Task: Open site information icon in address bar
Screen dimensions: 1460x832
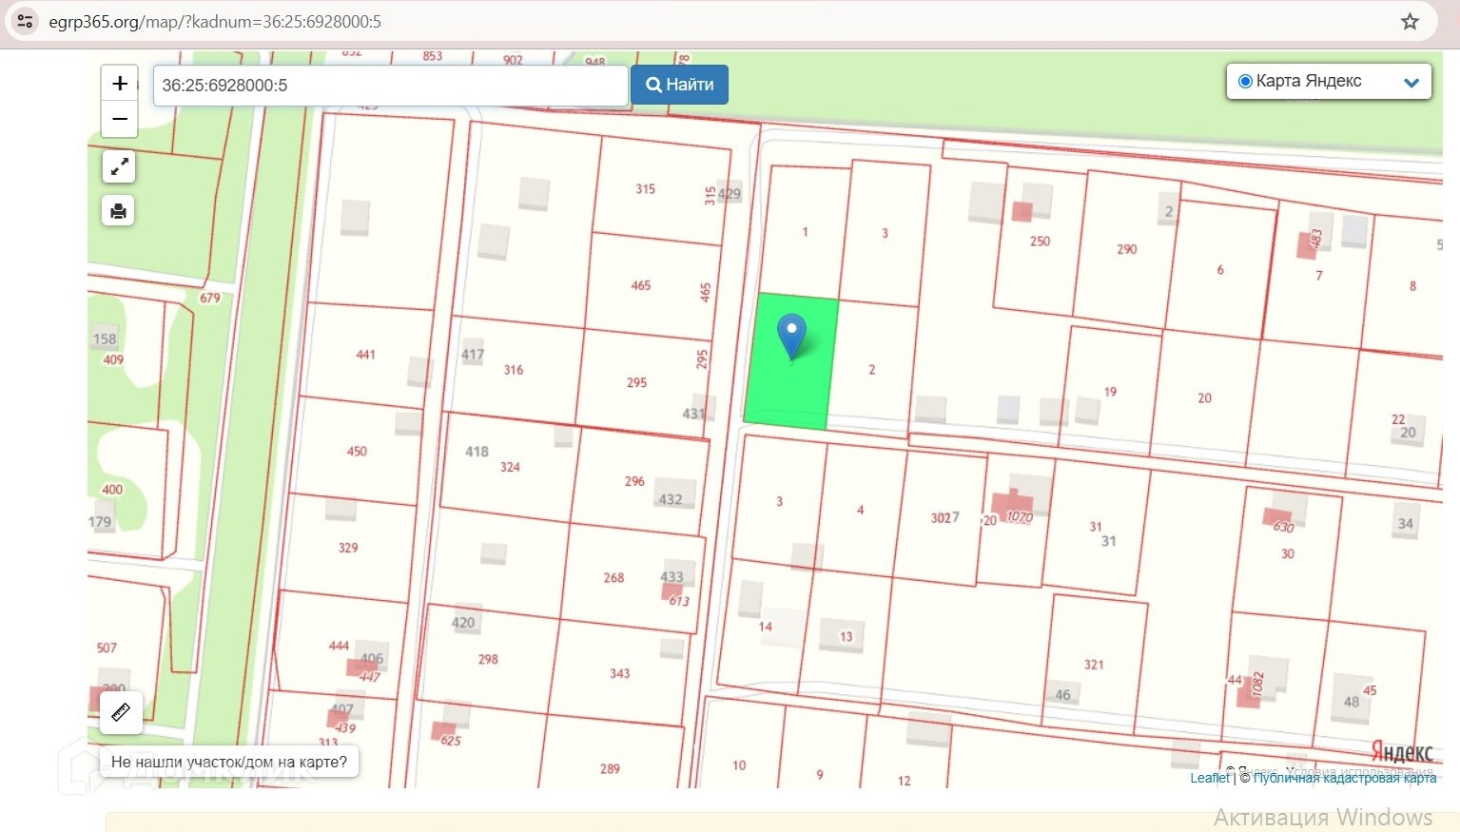Action: click(26, 21)
